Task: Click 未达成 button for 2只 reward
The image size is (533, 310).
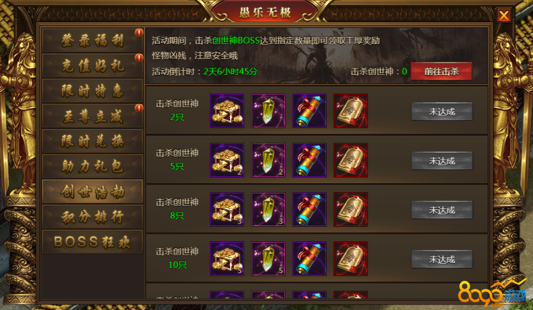Action: click(442, 111)
